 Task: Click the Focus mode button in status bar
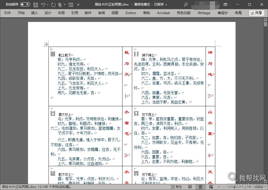(176, 187)
